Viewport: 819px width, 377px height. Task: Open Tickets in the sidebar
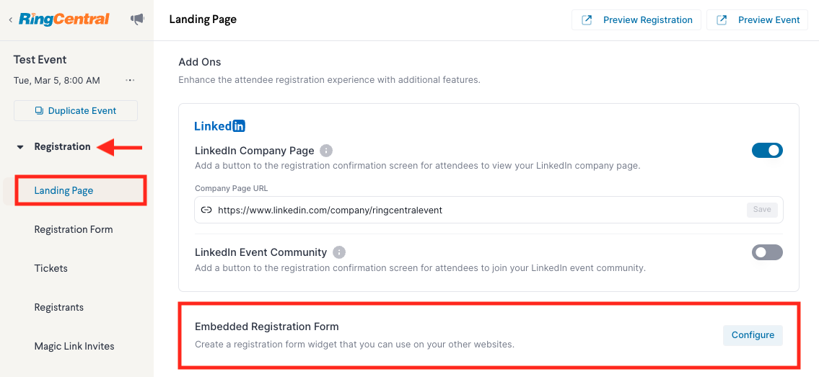pyautogui.click(x=51, y=269)
